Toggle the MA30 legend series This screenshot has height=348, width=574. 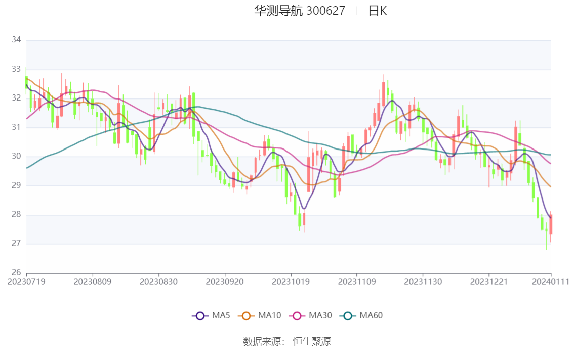pos(310,316)
